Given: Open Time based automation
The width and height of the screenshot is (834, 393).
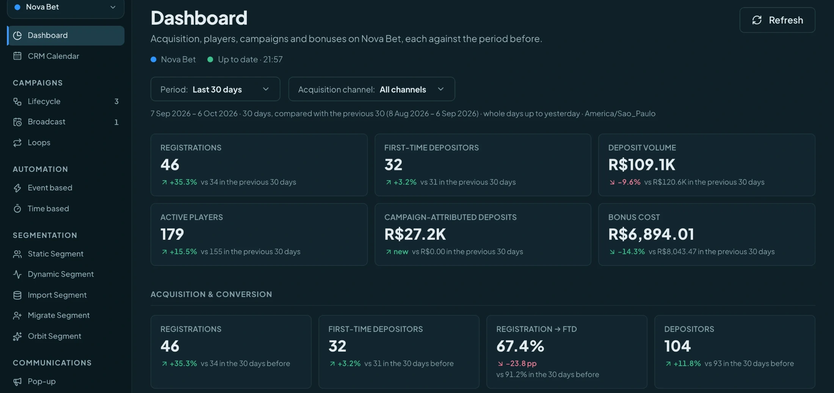Looking at the screenshot, I should click(66, 209).
